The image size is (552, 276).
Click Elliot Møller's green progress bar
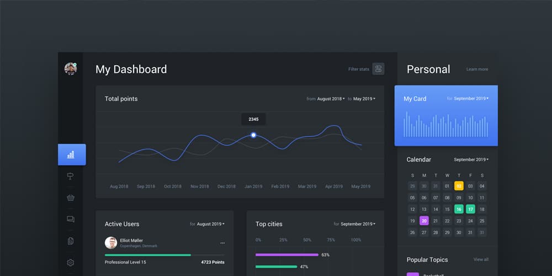pyautogui.click(x=148, y=255)
